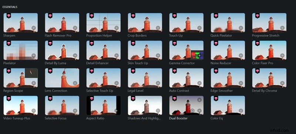Select the Dual Booster thumbnail
The image size is (296, 134).
tap(186, 105)
